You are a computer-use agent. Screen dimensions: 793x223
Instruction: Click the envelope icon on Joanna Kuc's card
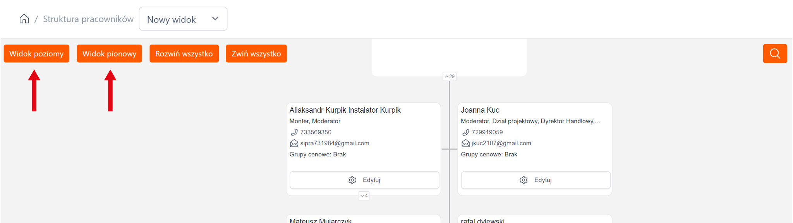465,144
